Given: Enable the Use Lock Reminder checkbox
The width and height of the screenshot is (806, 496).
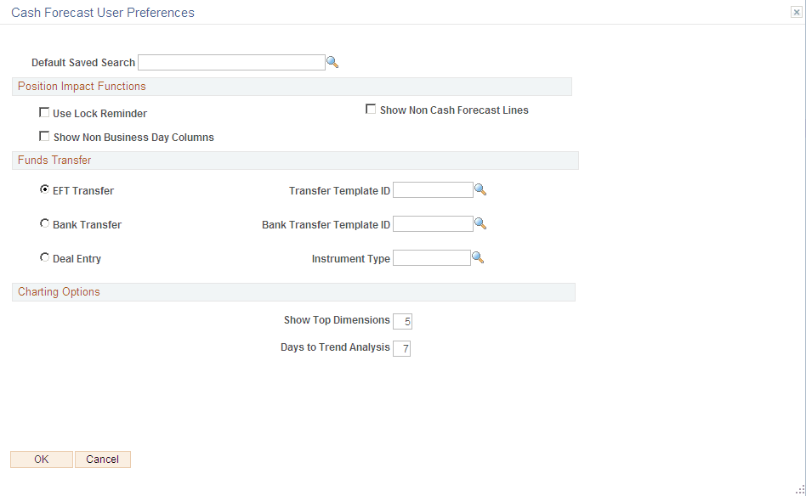Looking at the screenshot, I should click(44, 111).
